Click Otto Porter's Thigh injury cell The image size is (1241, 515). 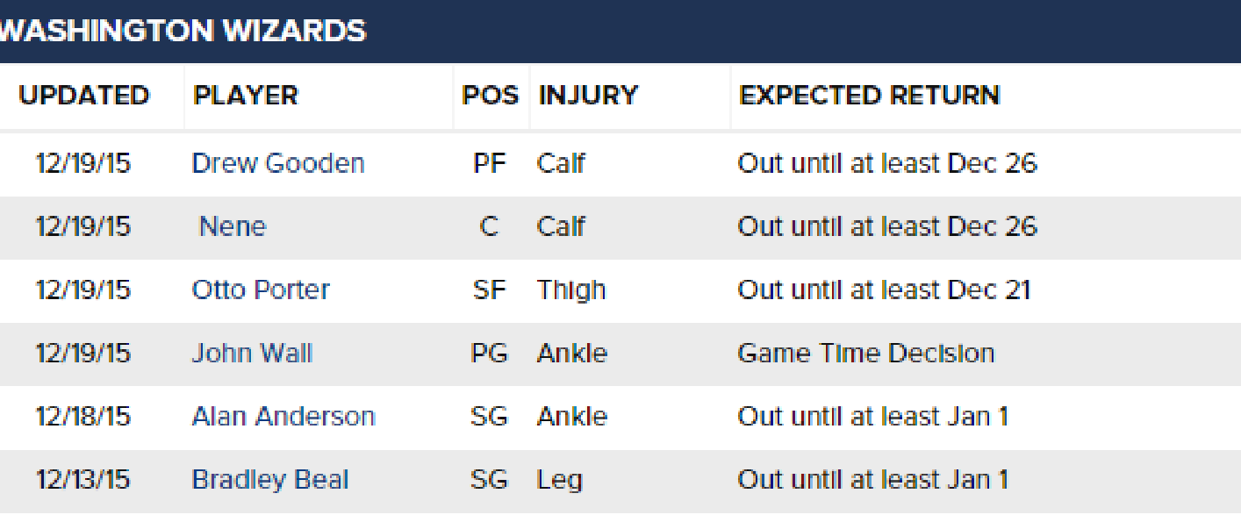(x=570, y=290)
